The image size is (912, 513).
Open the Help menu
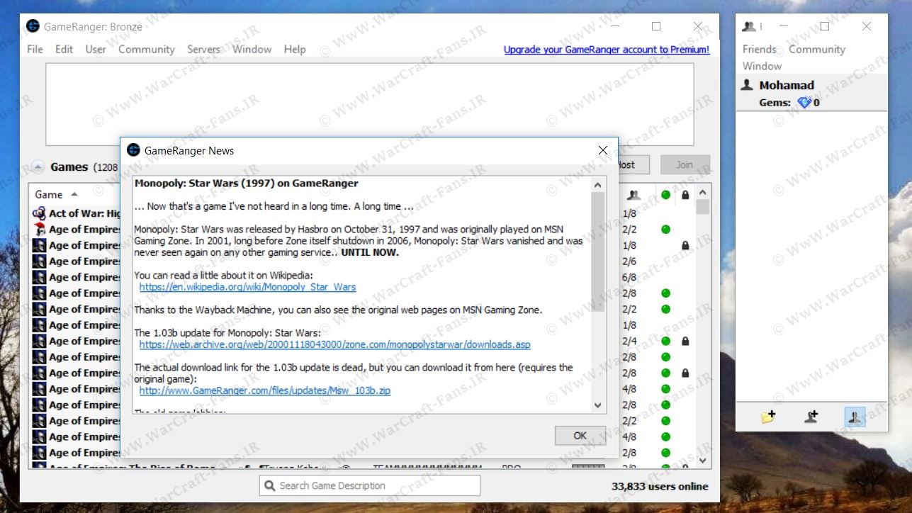tap(295, 49)
